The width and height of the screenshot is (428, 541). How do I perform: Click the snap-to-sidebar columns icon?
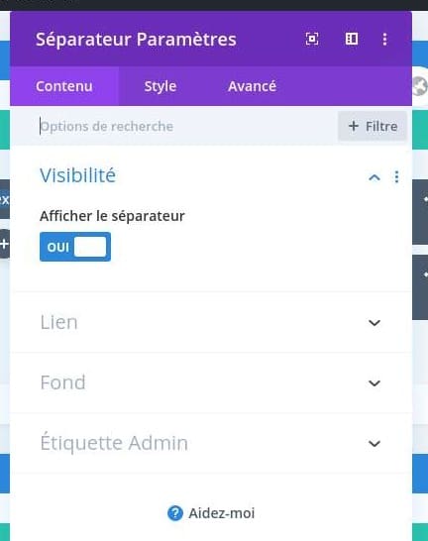click(x=352, y=39)
